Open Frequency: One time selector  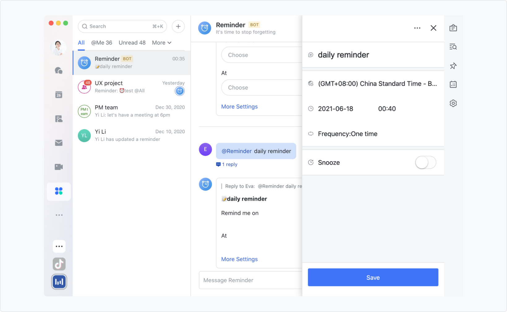pyautogui.click(x=347, y=134)
